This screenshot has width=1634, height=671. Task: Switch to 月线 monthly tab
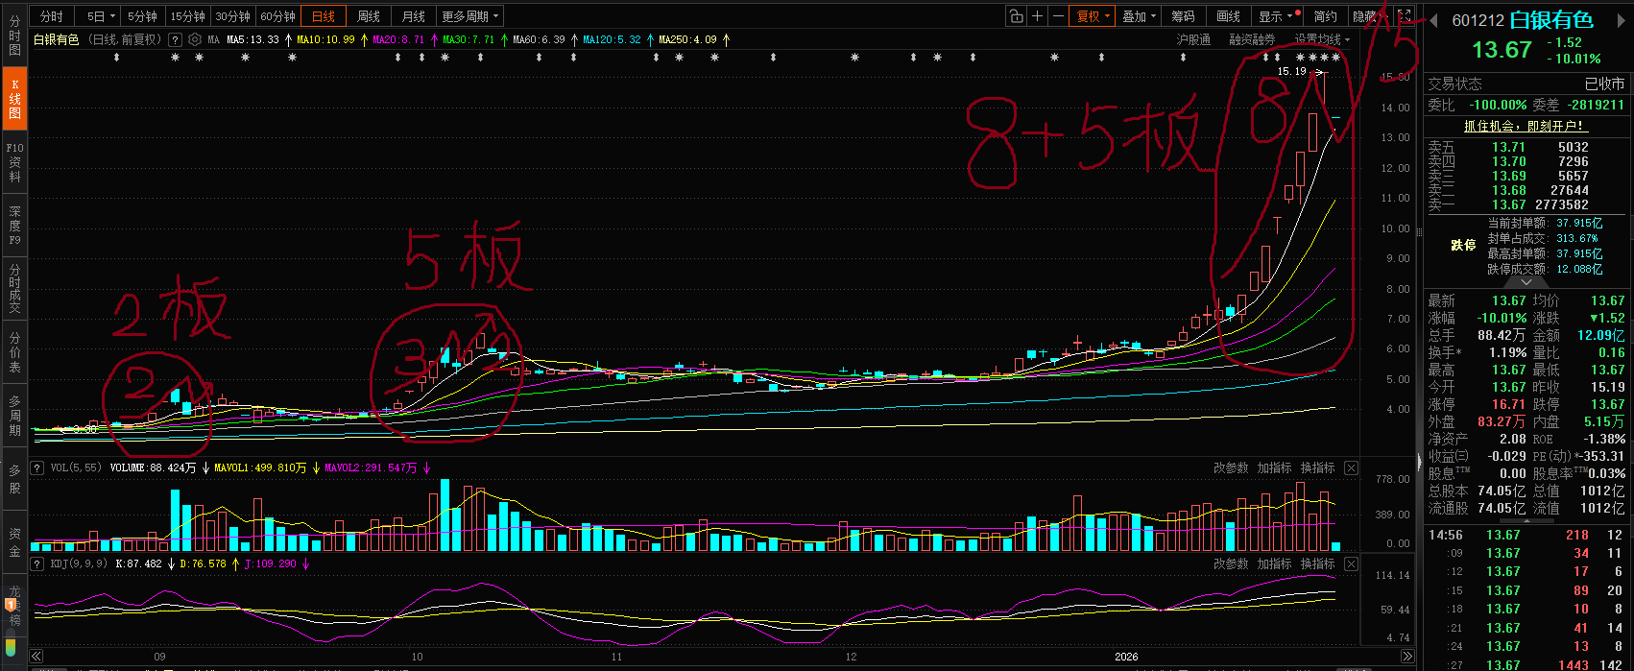tap(414, 16)
